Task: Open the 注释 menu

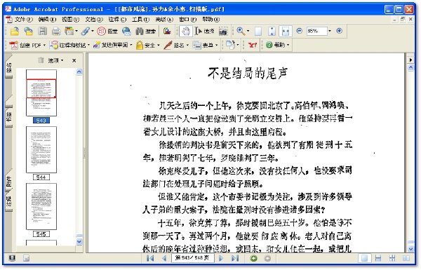Action: click(117, 20)
